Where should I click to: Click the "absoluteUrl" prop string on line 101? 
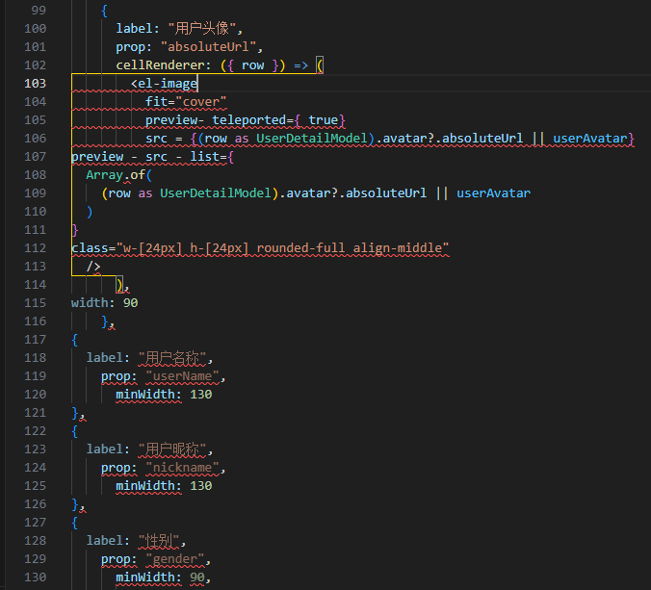[208, 46]
